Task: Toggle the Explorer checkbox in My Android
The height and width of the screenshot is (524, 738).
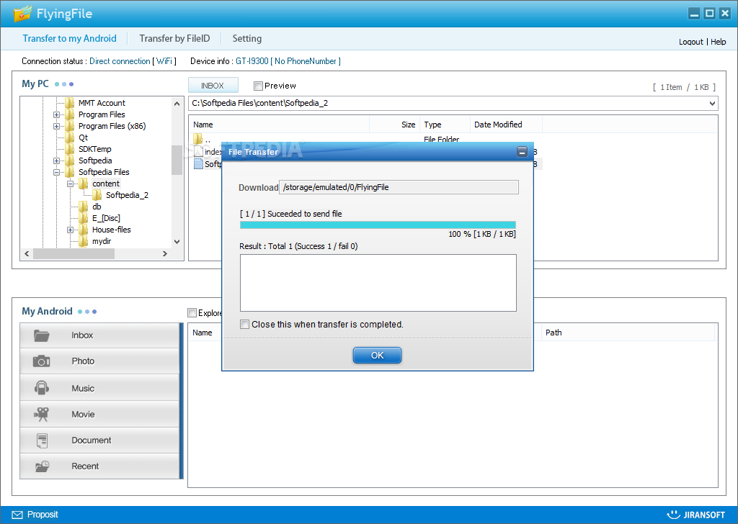Action: (x=192, y=312)
